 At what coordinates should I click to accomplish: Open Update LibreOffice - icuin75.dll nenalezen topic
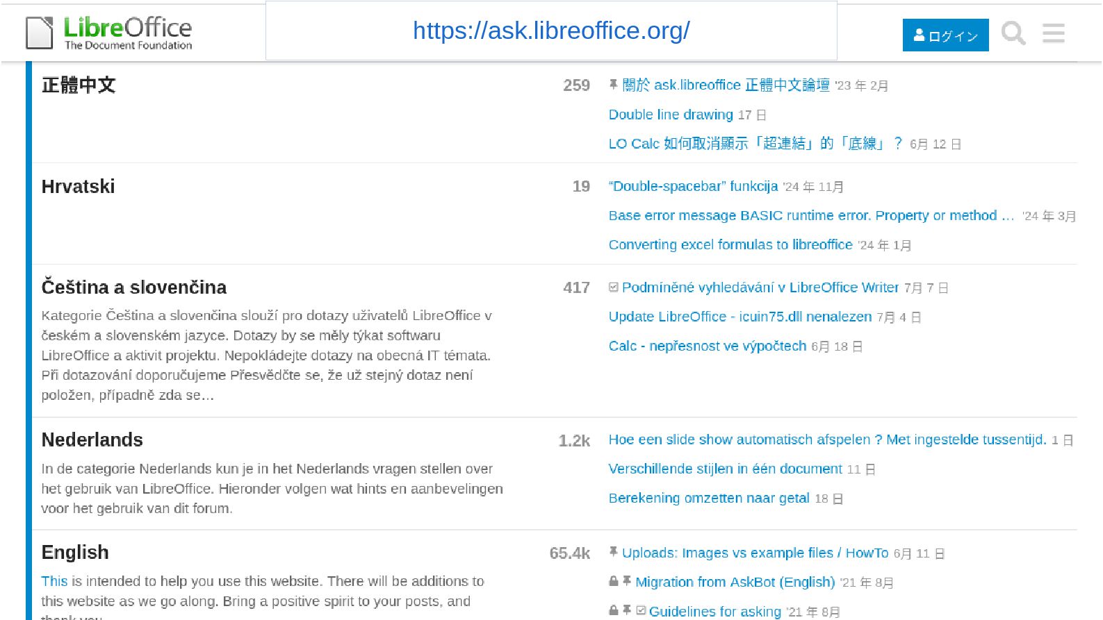tap(740, 317)
